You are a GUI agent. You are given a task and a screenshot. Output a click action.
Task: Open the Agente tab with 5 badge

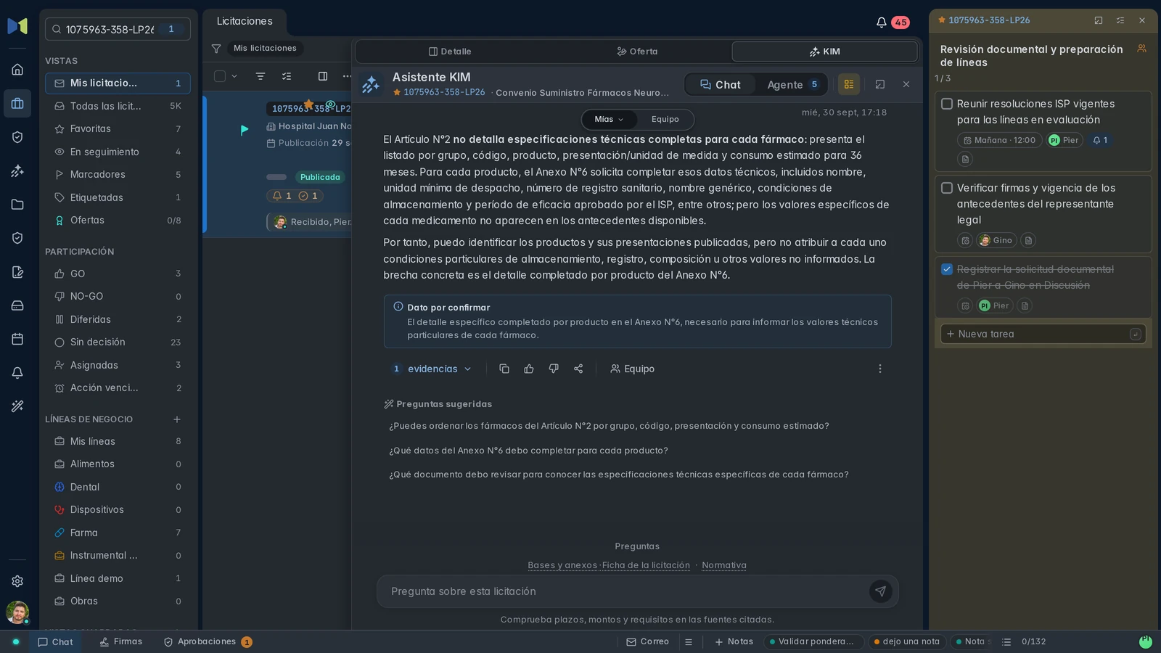(x=792, y=85)
